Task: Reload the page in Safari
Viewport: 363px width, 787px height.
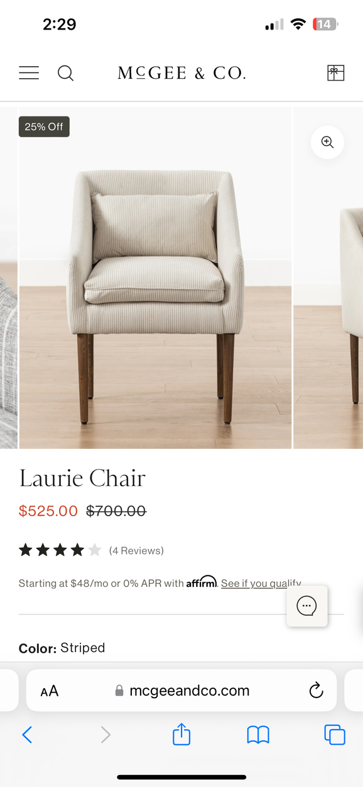Action: click(317, 690)
